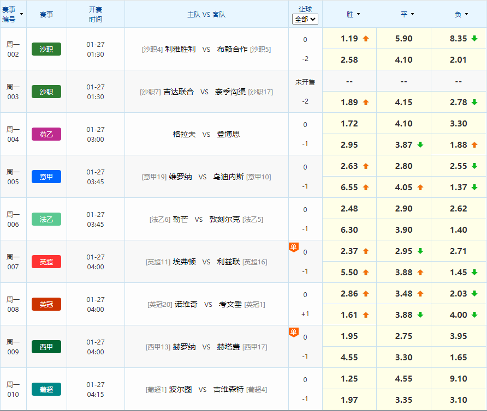
Task: Select handicap loss odds 1.65 match 009
Action: [x=459, y=357]
